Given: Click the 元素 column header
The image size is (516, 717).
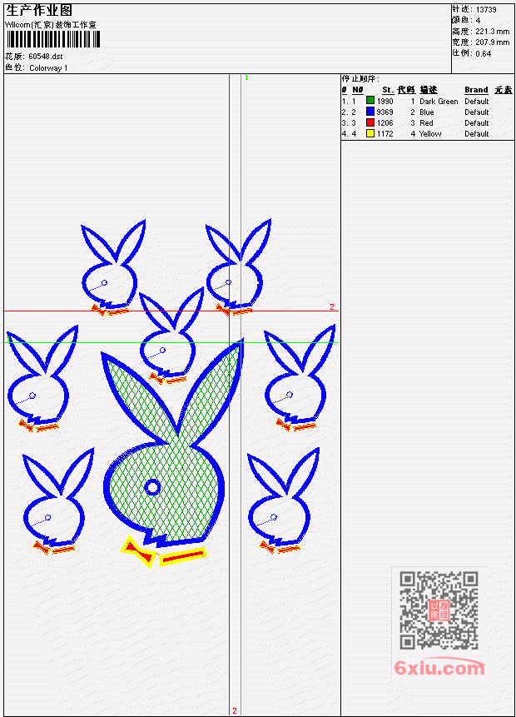Looking at the screenshot, I should pos(504,90).
